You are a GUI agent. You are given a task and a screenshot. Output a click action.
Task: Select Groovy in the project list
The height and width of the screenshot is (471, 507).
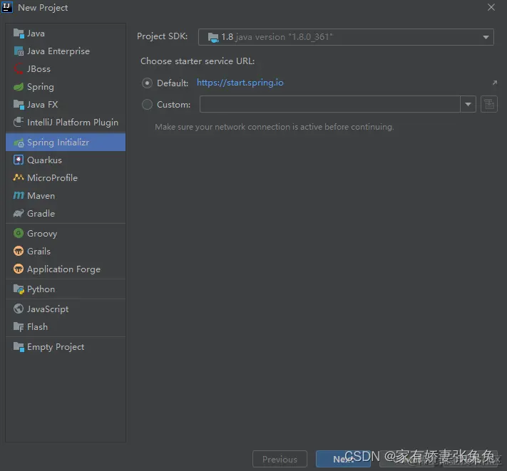[x=66, y=233]
